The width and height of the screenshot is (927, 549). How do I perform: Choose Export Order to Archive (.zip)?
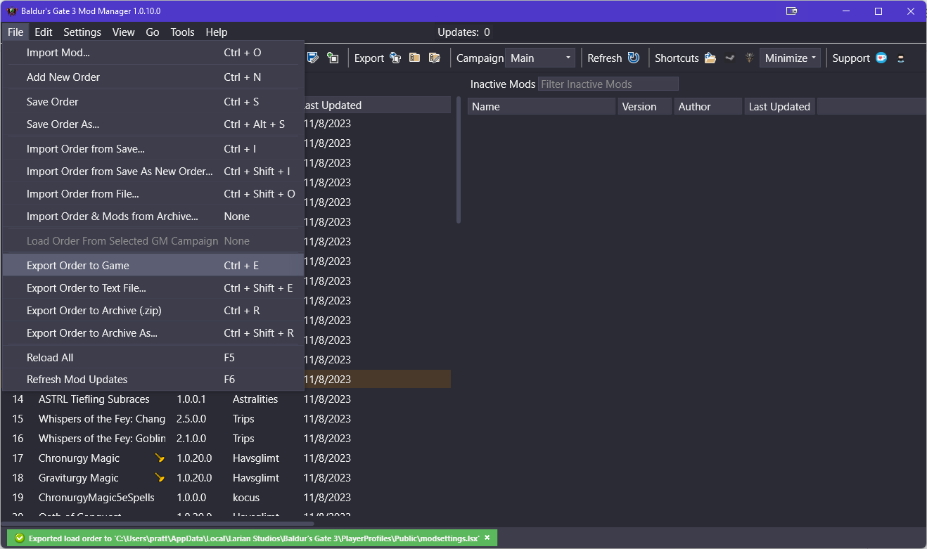153,311
